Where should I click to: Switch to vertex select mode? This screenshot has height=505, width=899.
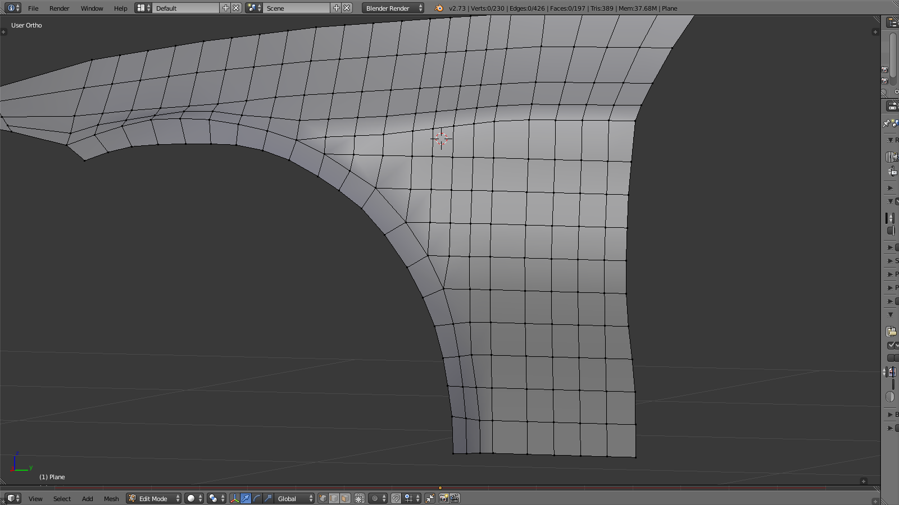[323, 498]
